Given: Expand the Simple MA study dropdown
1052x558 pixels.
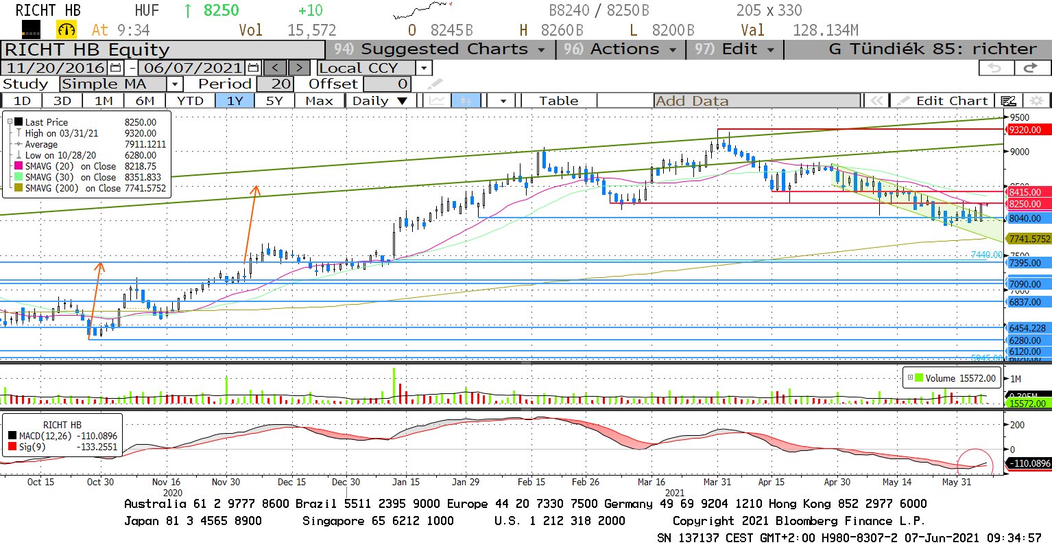Looking at the screenshot, I should click(175, 84).
